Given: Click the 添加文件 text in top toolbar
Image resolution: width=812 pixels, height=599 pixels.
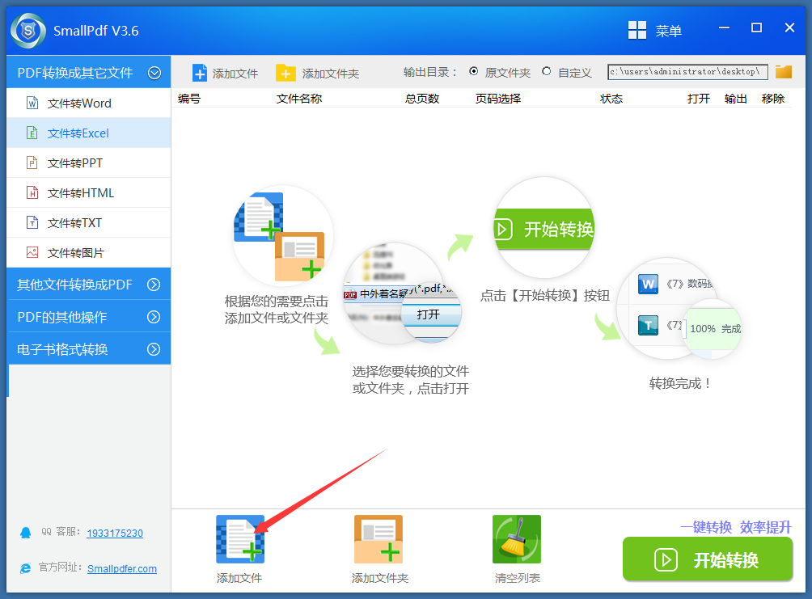Looking at the screenshot, I should pyautogui.click(x=235, y=74).
